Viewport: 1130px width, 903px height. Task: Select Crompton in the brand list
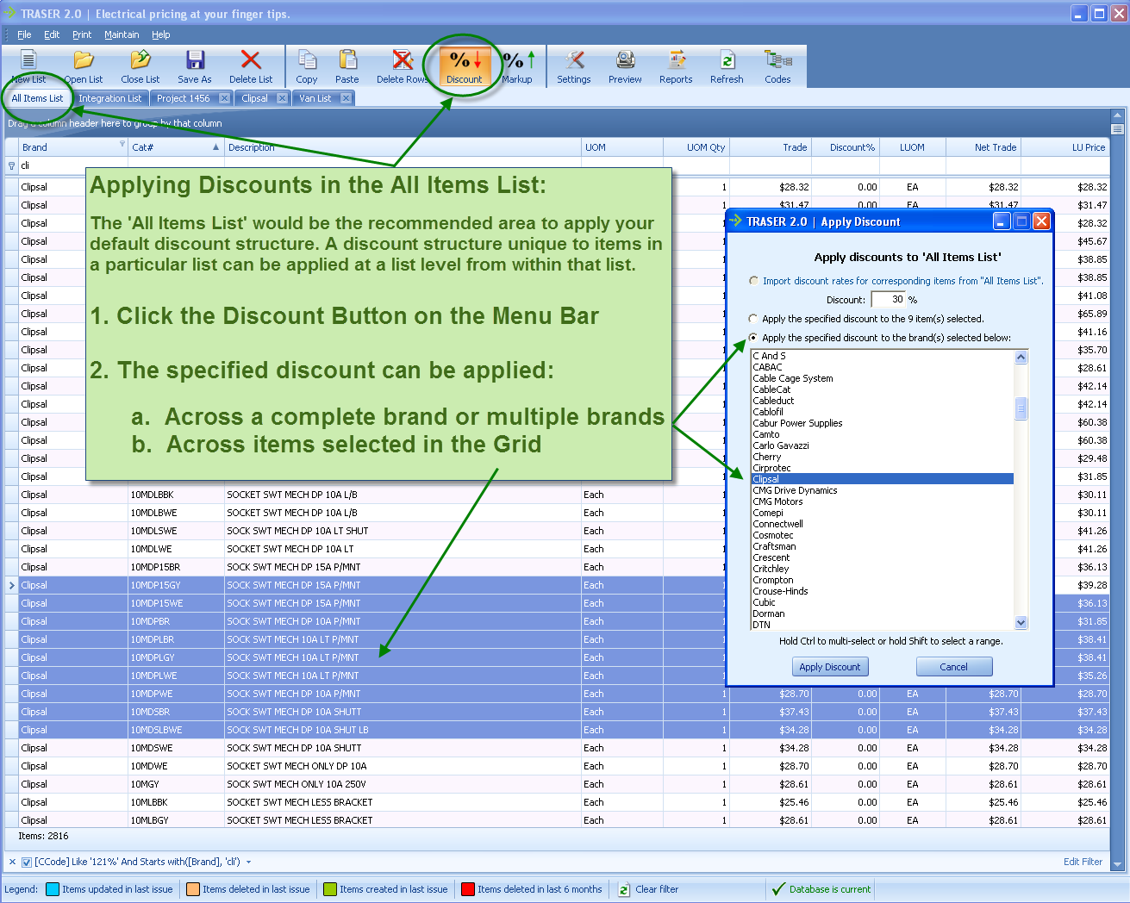(883, 580)
